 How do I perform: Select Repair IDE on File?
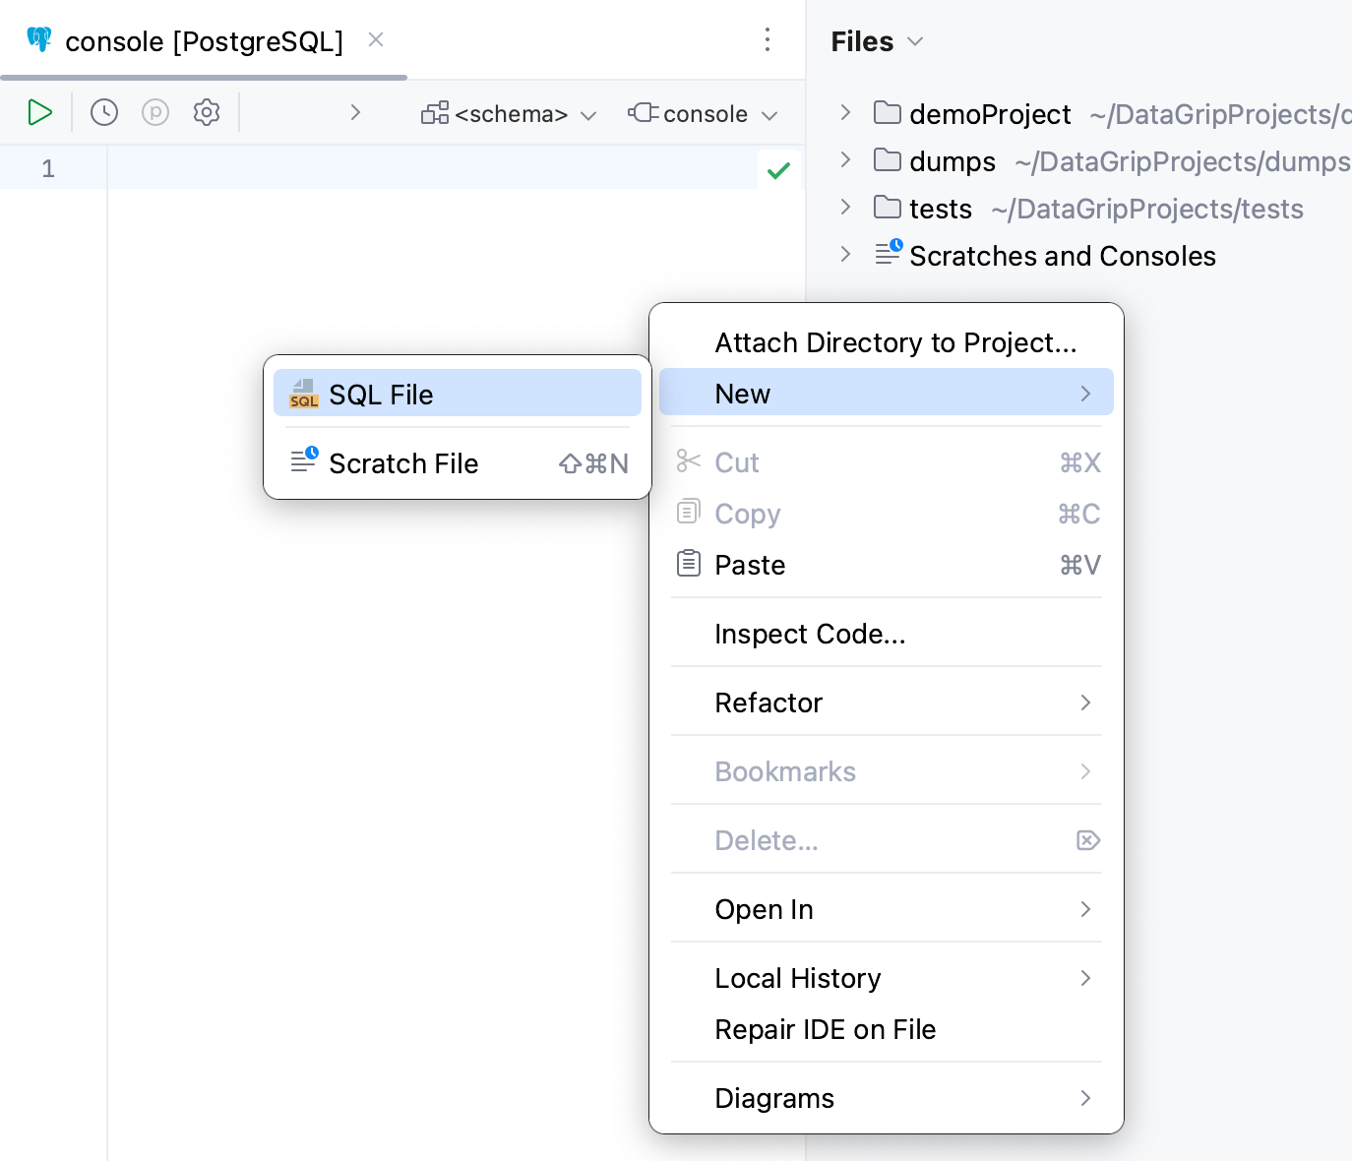pos(826,1028)
